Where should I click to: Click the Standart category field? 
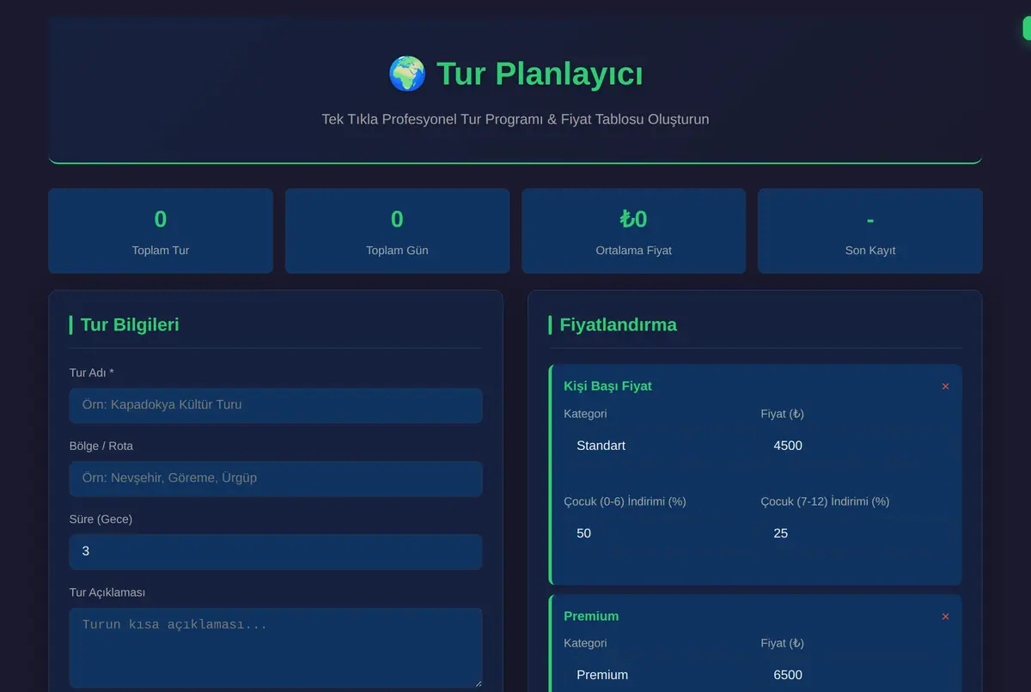(x=656, y=446)
